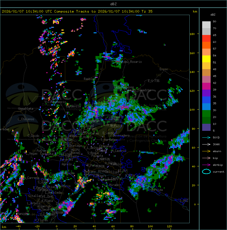Click the dBZ title at the top
Image resolution: width=227 pixels, height=230 pixels.
[113, 4]
